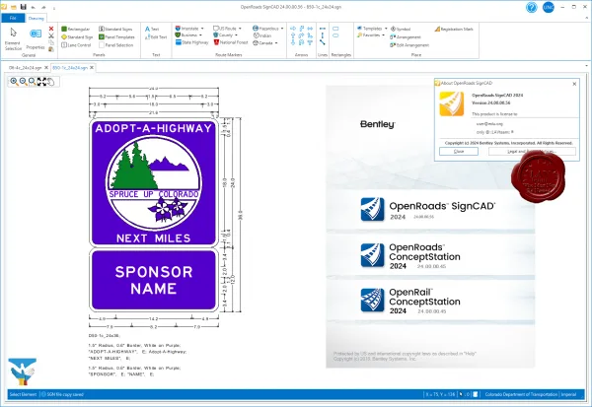This screenshot has height=407, width=592.
Task: Click the Open folder icon in the quick access toolbar
Action: coord(14,7)
